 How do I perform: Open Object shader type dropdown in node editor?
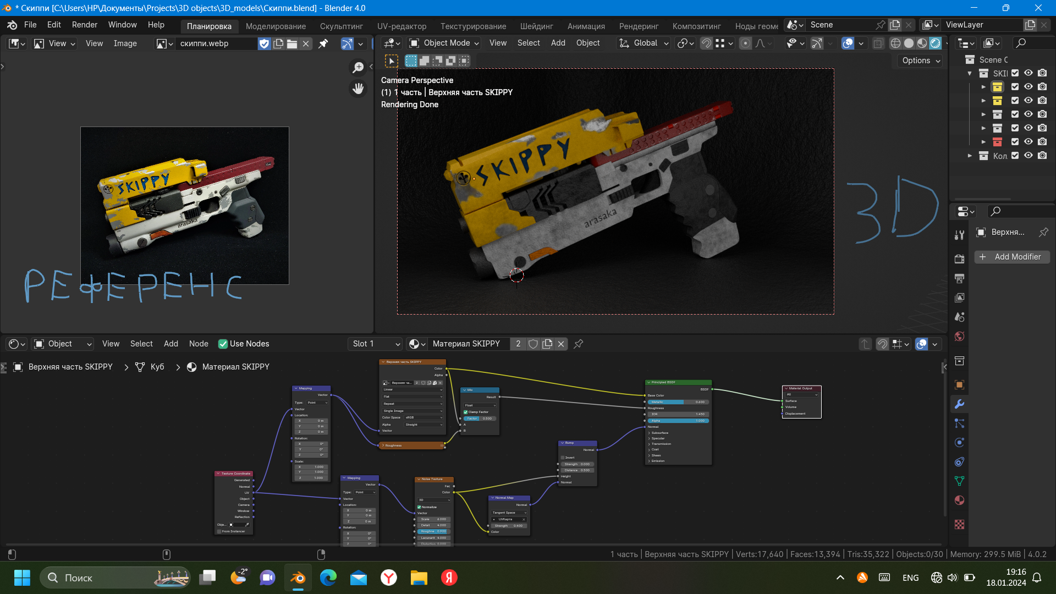tap(63, 344)
